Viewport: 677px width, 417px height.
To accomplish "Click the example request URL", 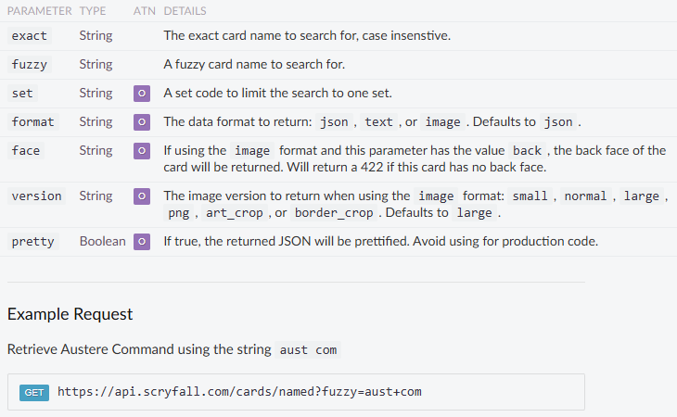I will [x=239, y=392].
